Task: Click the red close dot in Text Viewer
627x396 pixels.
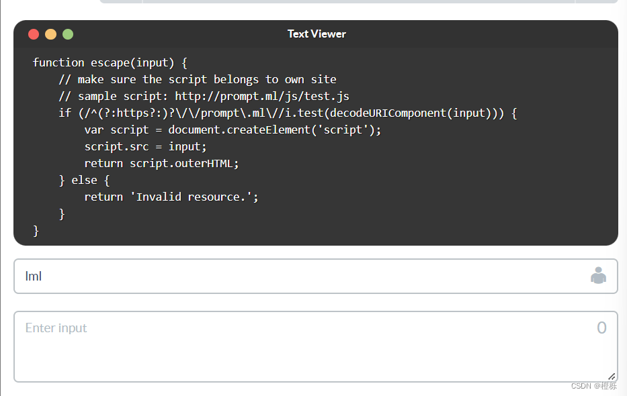Action: [x=34, y=34]
